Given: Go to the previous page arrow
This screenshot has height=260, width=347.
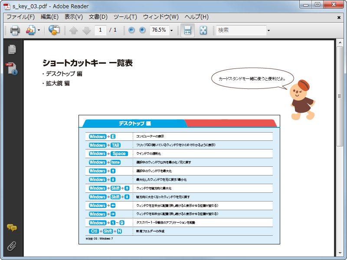Looking at the screenshot, I should (x=73, y=30).
